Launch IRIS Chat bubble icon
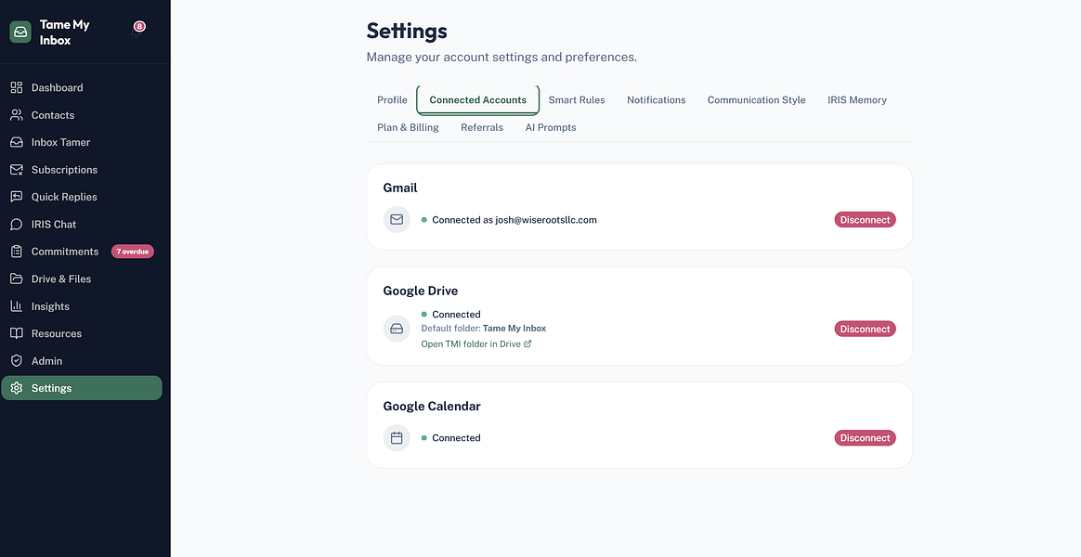This screenshot has width=1081, height=557. 17,225
